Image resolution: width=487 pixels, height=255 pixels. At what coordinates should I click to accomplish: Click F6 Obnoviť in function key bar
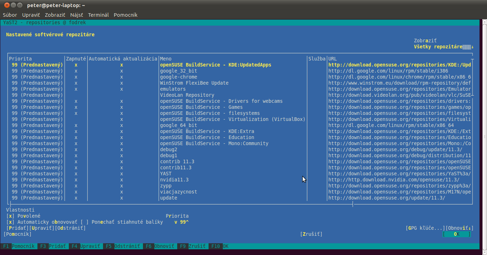tap(160, 246)
